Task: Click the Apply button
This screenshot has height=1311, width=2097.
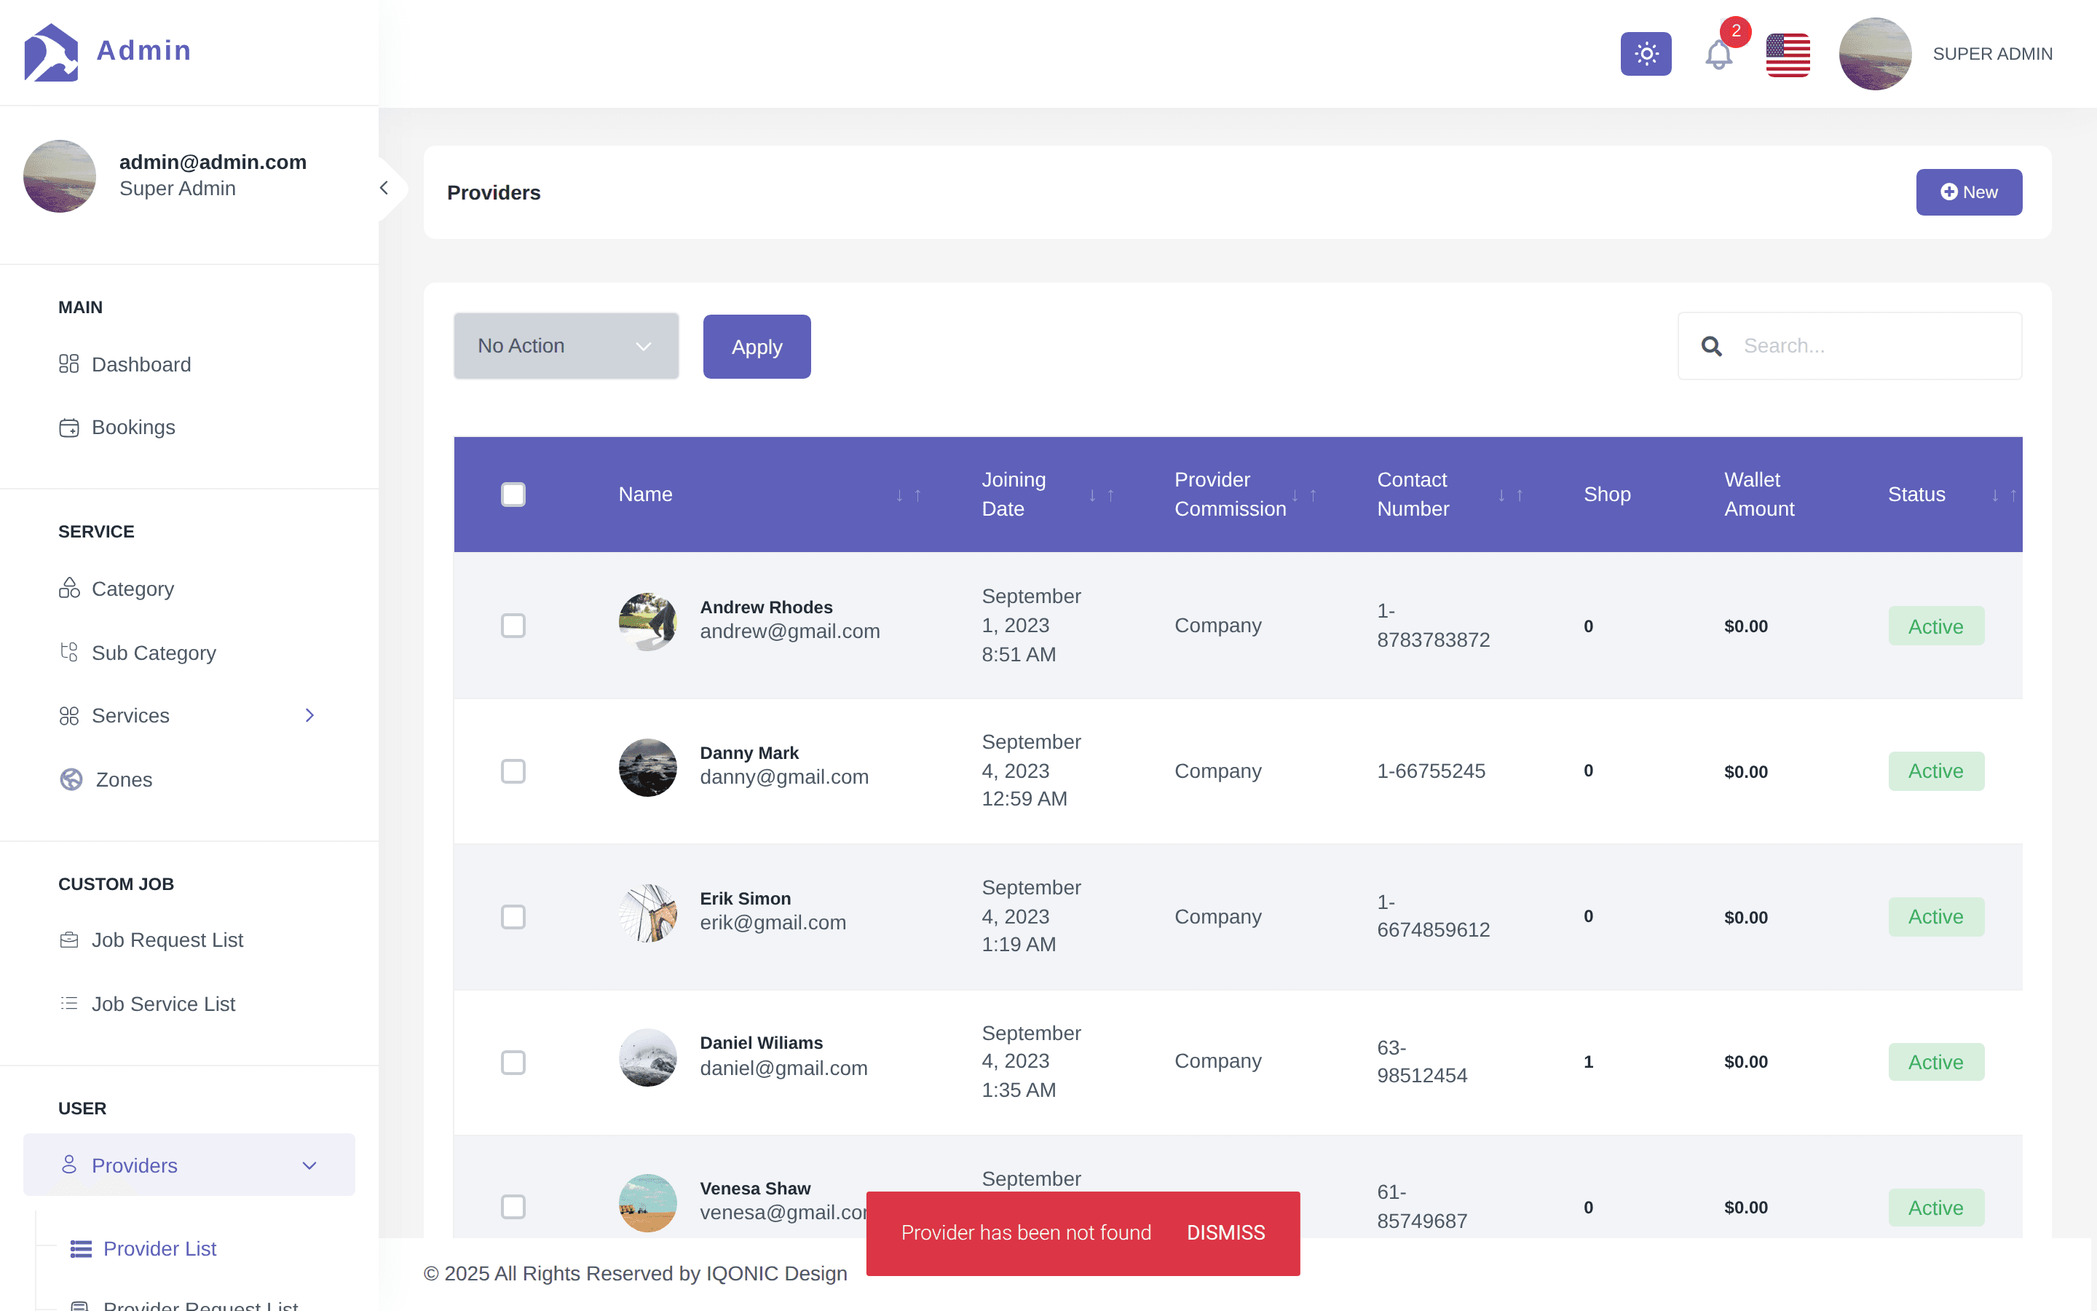Action: (x=757, y=347)
